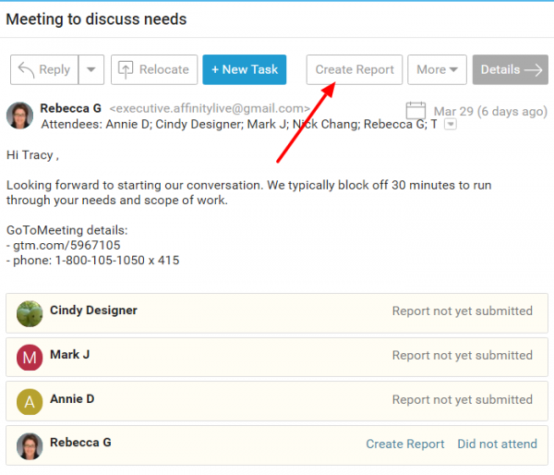This screenshot has height=475, width=554.
Task: Click Cindy Designer's avatar icon
Action: pyautogui.click(x=30, y=314)
